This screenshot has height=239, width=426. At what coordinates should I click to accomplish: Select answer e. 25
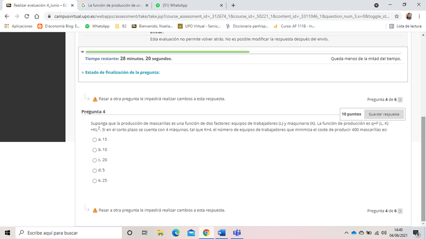click(94, 181)
